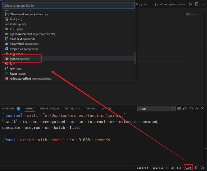
Task: Open Output in a new editor window icon
Action: (191, 109)
